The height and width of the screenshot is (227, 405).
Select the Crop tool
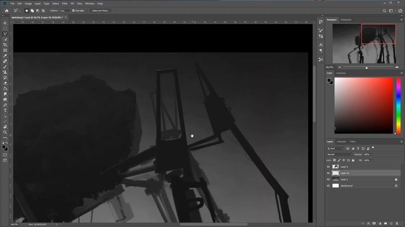click(x=5, y=45)
